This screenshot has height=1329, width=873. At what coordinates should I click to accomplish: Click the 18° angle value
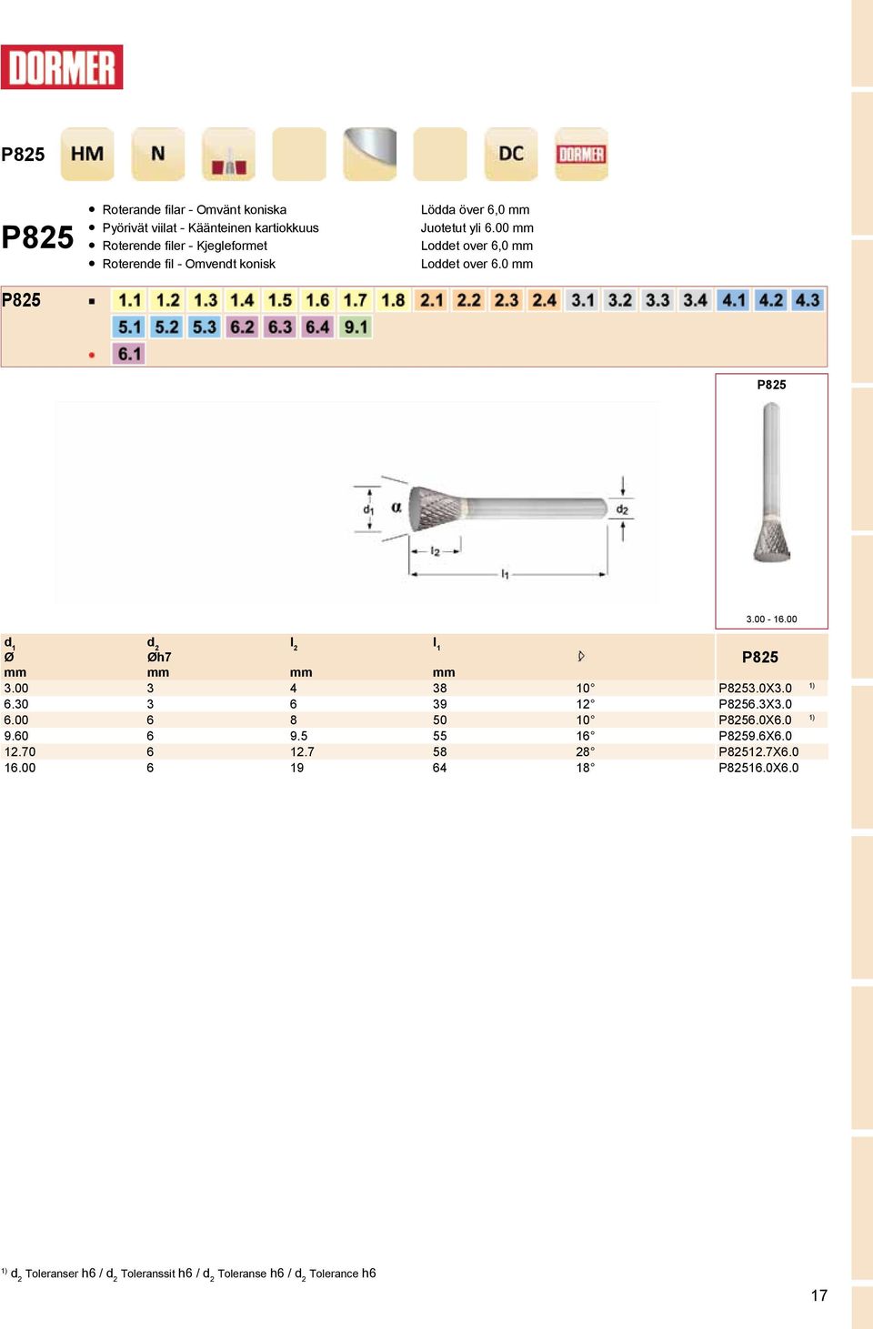click(x=586, y=768)
